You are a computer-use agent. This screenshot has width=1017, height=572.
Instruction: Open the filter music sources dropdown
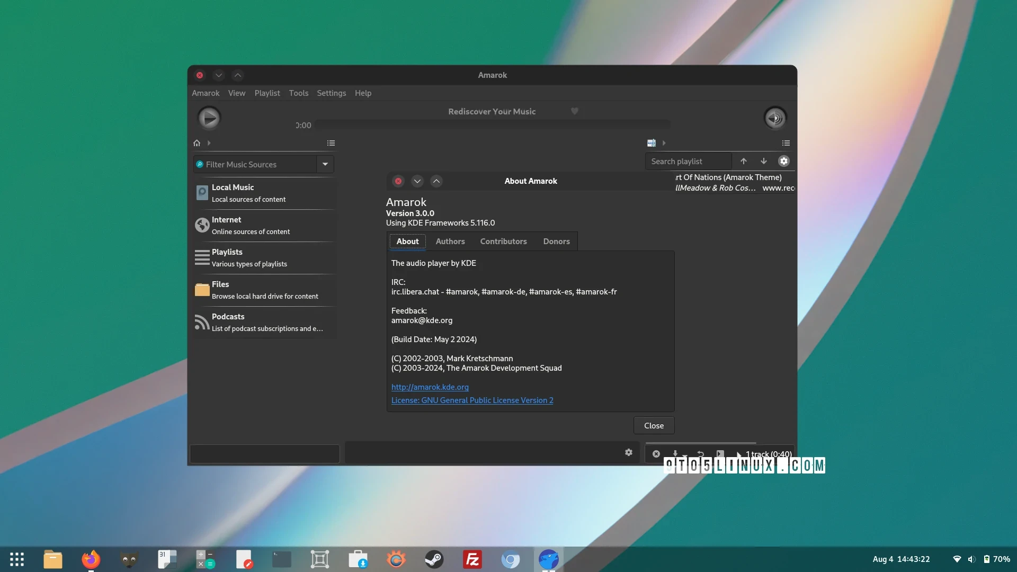tap(325, 164)
